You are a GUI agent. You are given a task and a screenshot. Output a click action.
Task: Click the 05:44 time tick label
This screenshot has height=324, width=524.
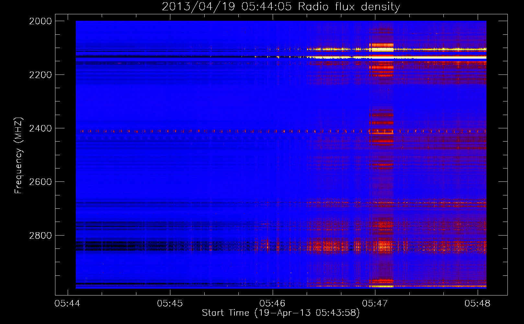coord(67,303)
